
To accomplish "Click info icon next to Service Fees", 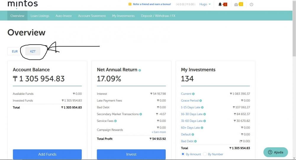I will (115, 121).
